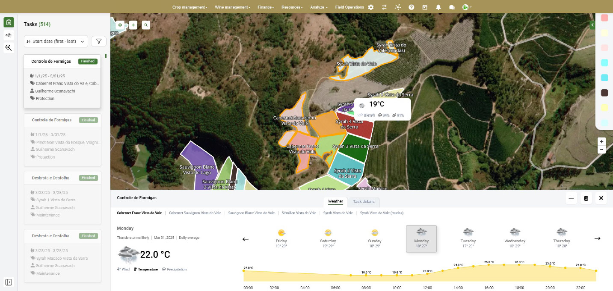Image resolution: width=613 pixels, height=291 pixels.
Task: Go to next week with right arrow
Action: [598, 238]
